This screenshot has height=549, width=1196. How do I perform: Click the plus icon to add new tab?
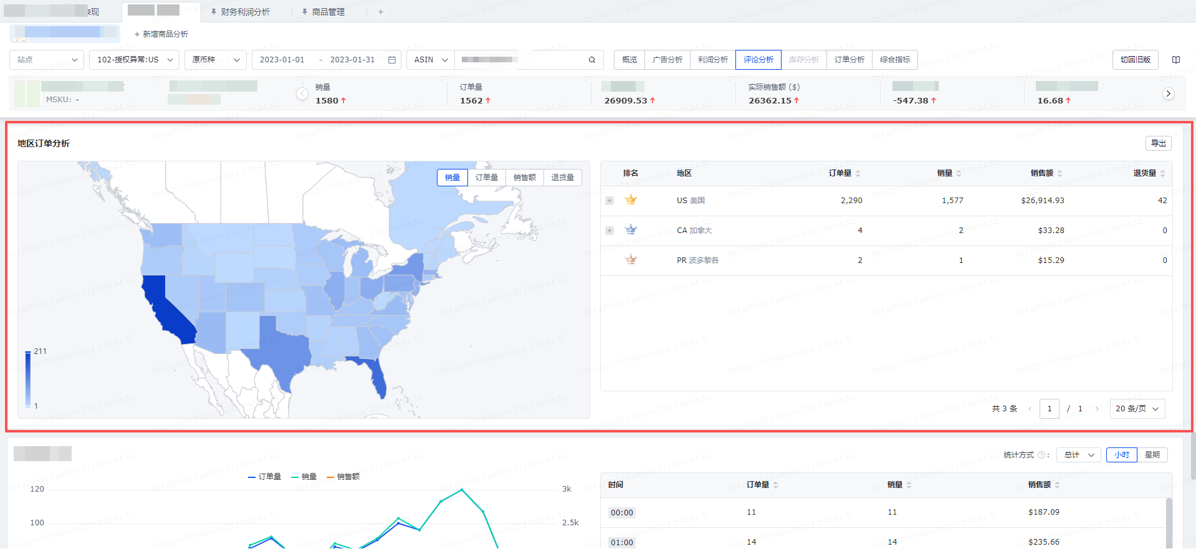(x=381, y=12)
